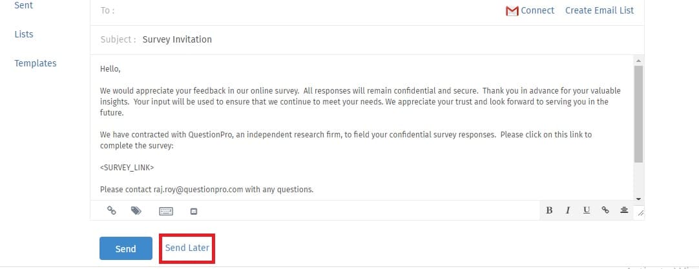Click the Subject field with Survey Invitation
Image resolution: width=699 pixels, height=269 pixels.
(367, 39)
